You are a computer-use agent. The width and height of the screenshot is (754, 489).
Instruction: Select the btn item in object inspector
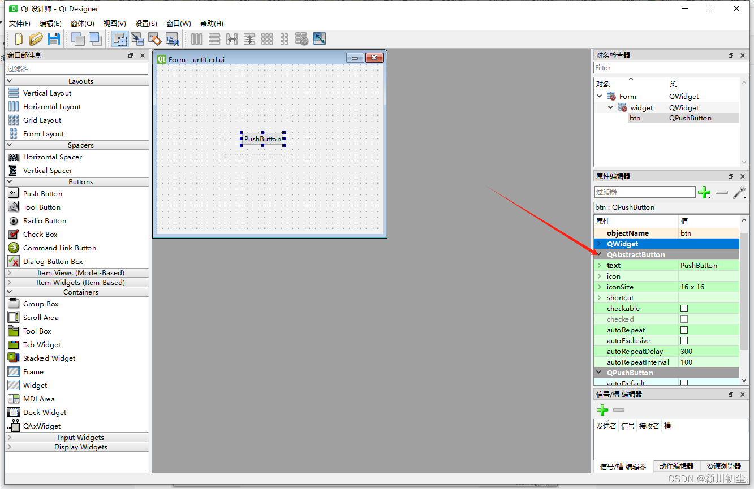click(x=634, y=118)
